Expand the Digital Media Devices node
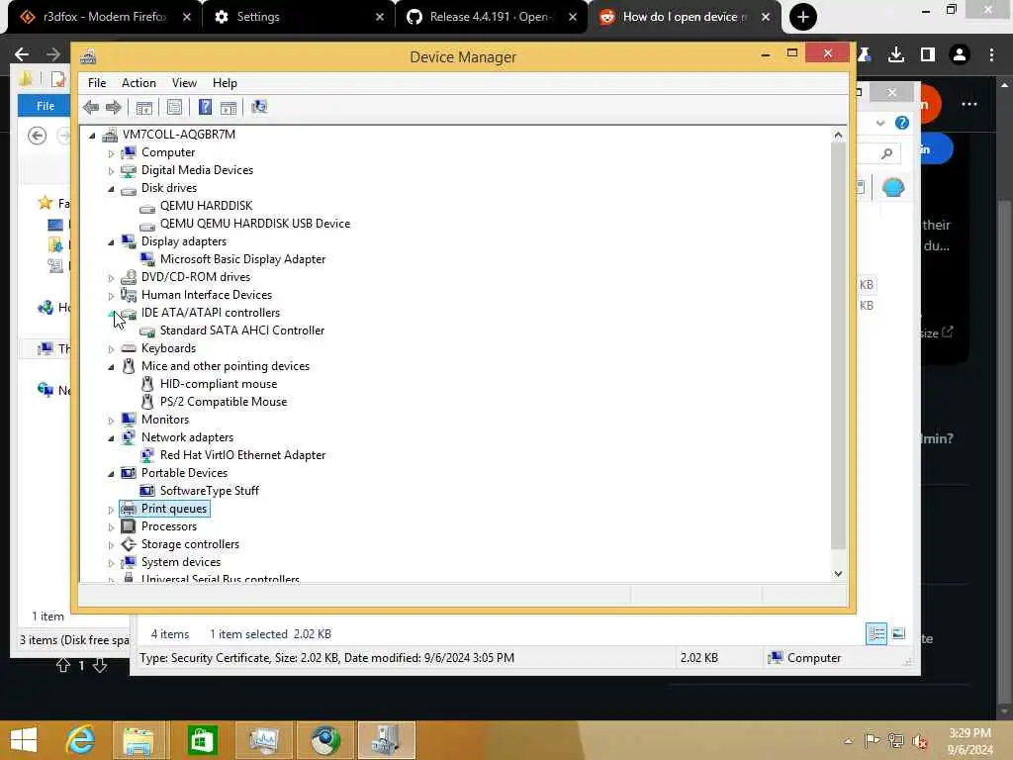Viewport: 1013px width, 760px height. point(111,171)
